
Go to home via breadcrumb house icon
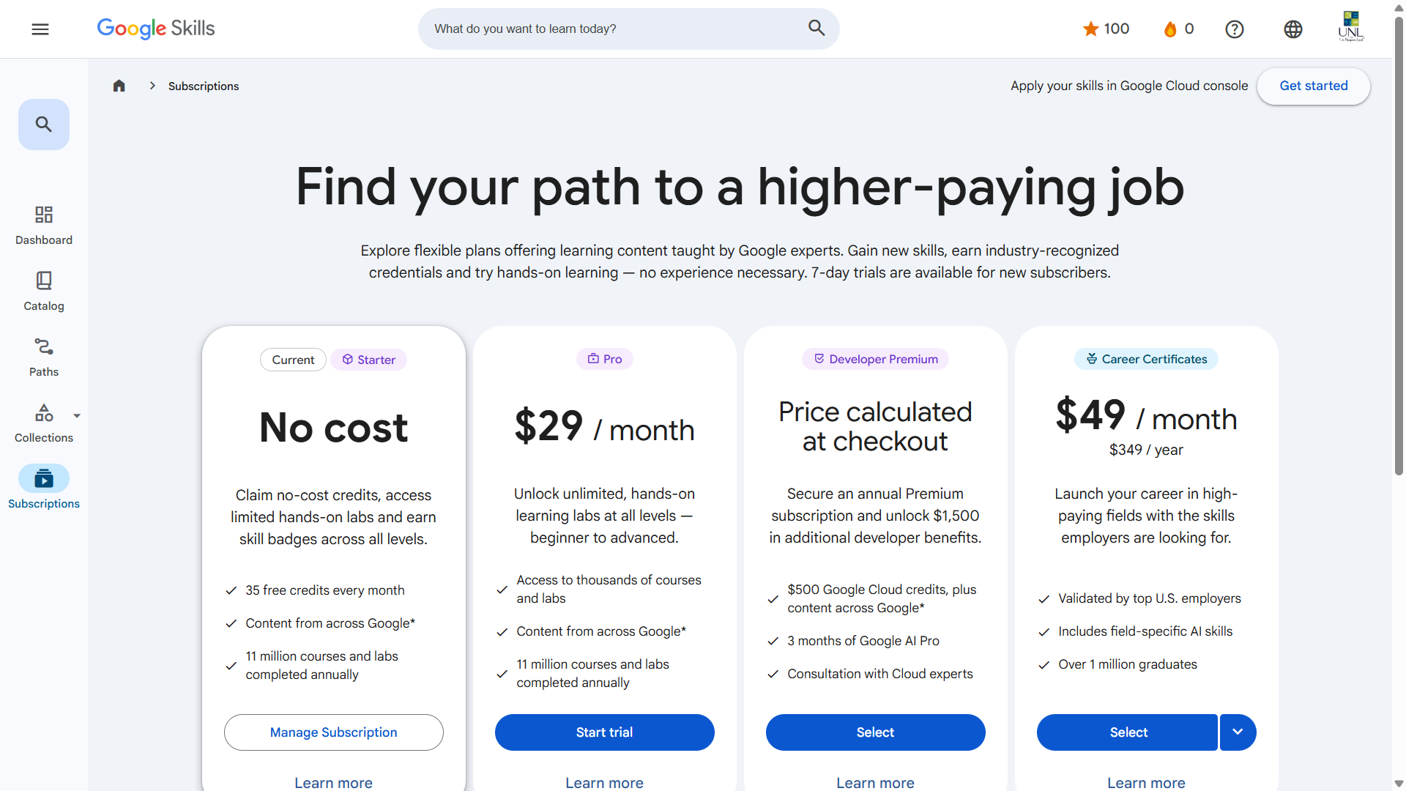pyautogui.click(x=119, y=86)
